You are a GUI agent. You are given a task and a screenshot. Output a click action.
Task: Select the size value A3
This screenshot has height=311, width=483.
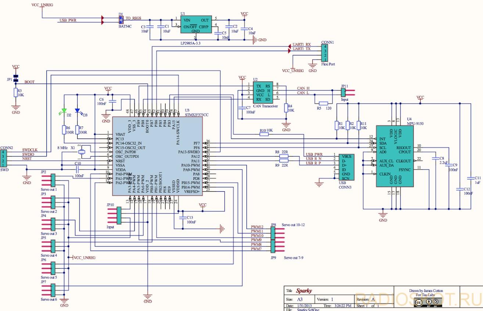click(x=300, y=299)
